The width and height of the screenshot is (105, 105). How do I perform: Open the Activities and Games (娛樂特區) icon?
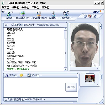pos(66,14)
